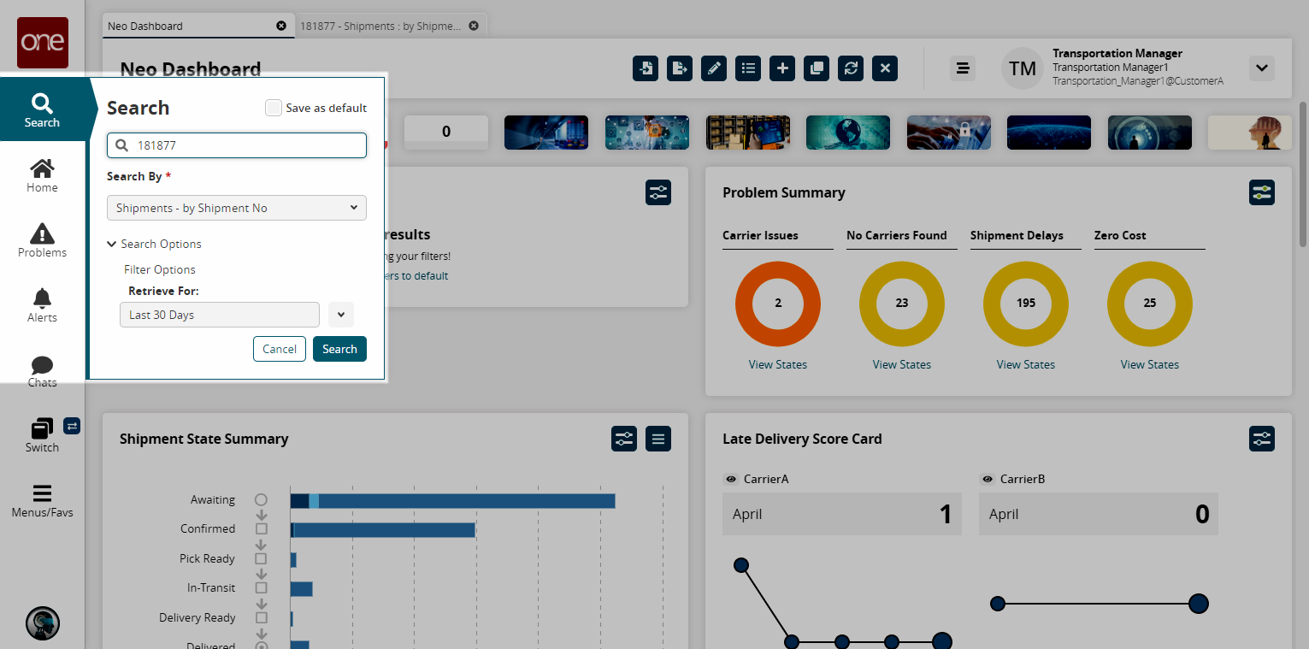Click the Filter Options label
The height and width of the screenshot is (649, 1309).
point(160,269)
